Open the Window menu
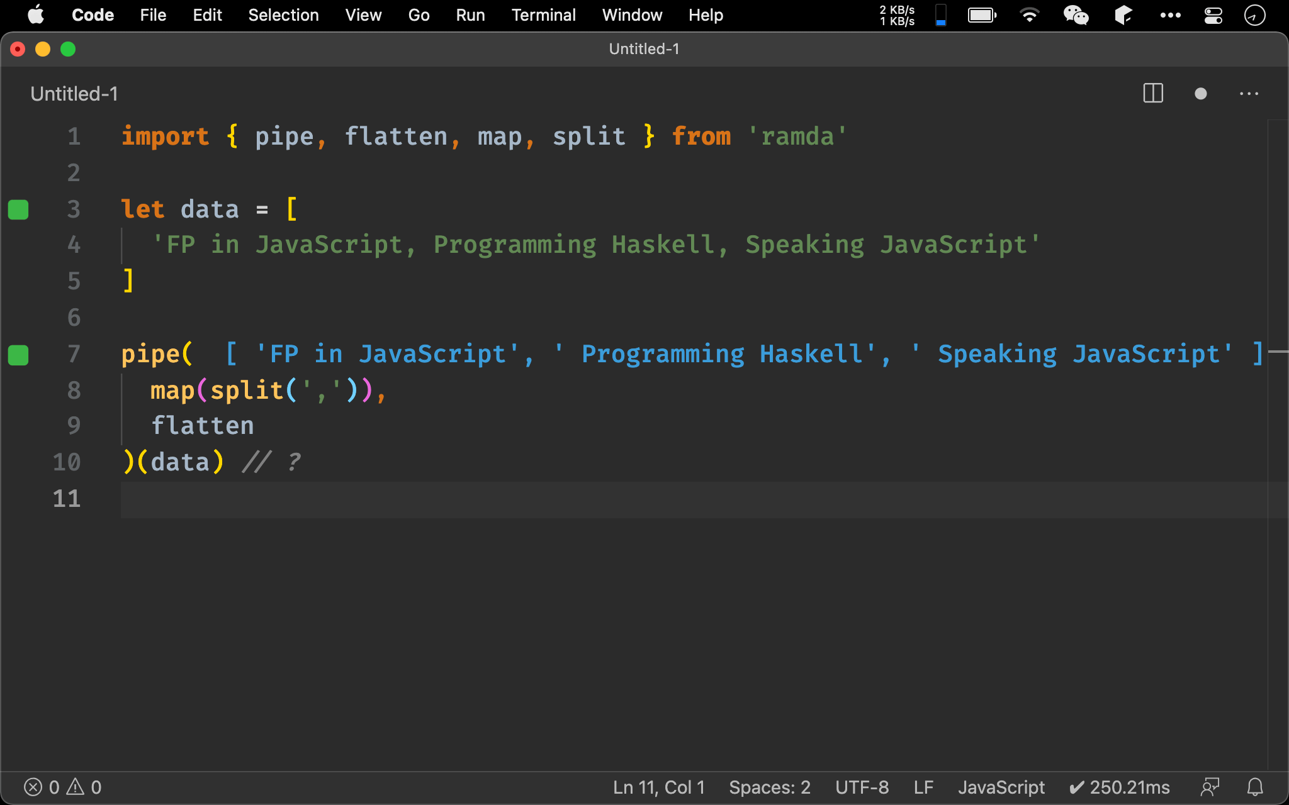1289x805 pixels. pos(632,15)
